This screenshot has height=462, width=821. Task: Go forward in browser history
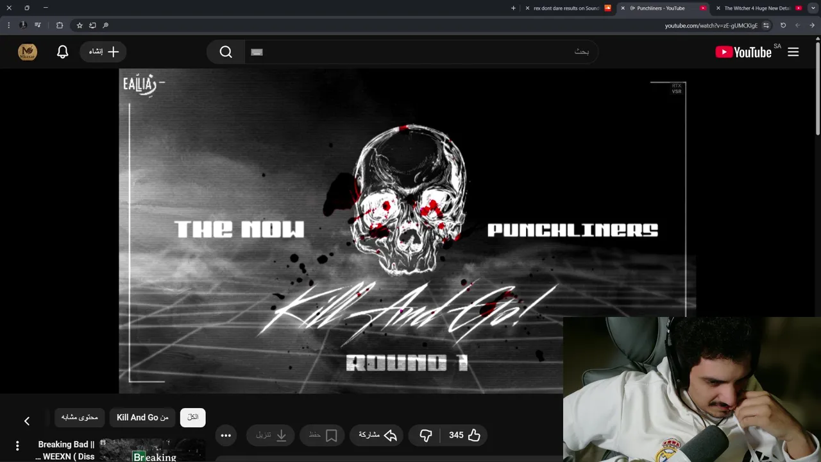pos(797,26)
